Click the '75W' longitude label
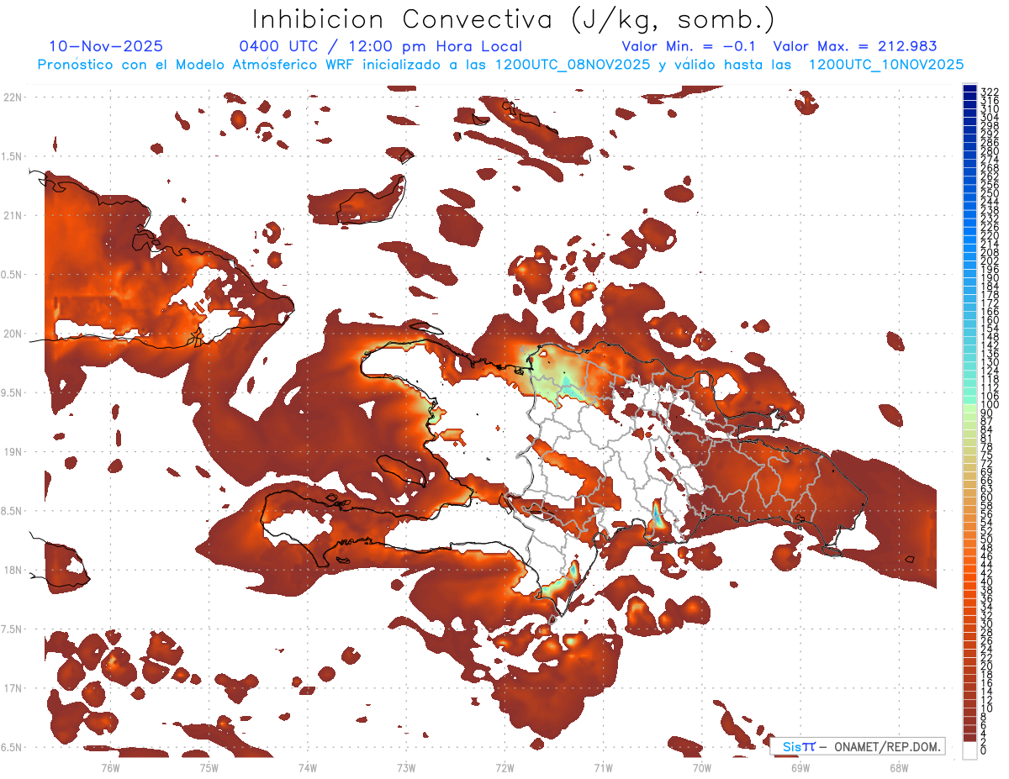Viewport: 1009px width, 779px height. pyautogui.click(x=209, y=767)
